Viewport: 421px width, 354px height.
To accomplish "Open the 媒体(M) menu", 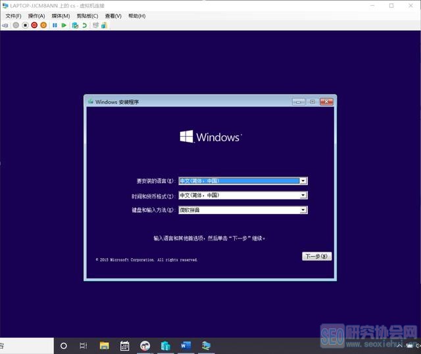I will (x=61, y=16).
